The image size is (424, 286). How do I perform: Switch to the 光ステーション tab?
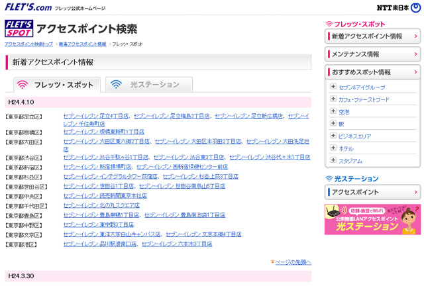point(149,84)
